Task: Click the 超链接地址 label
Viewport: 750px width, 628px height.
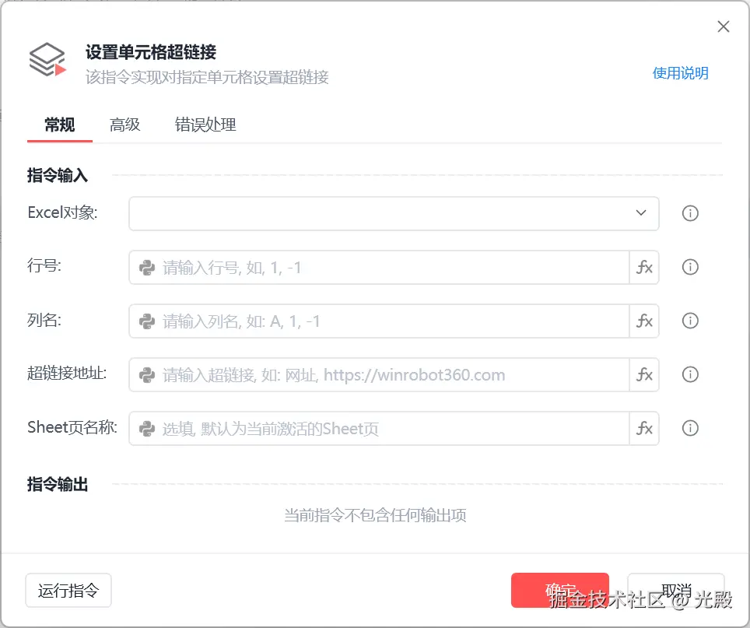Action: pos(67,373)
